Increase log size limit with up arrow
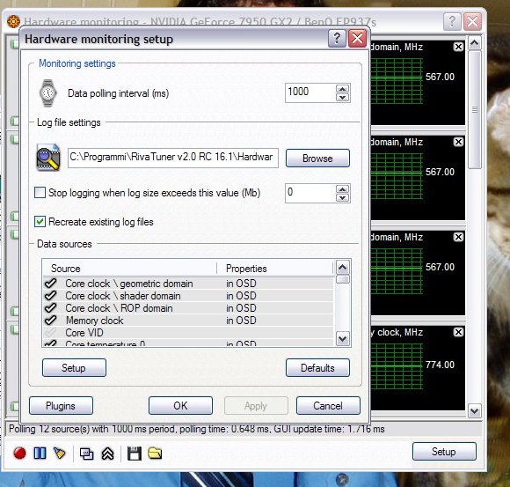 (342, 189)
